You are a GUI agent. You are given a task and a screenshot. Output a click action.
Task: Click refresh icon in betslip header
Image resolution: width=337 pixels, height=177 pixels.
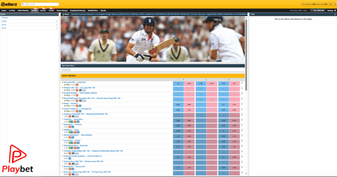tap(335, 14)
